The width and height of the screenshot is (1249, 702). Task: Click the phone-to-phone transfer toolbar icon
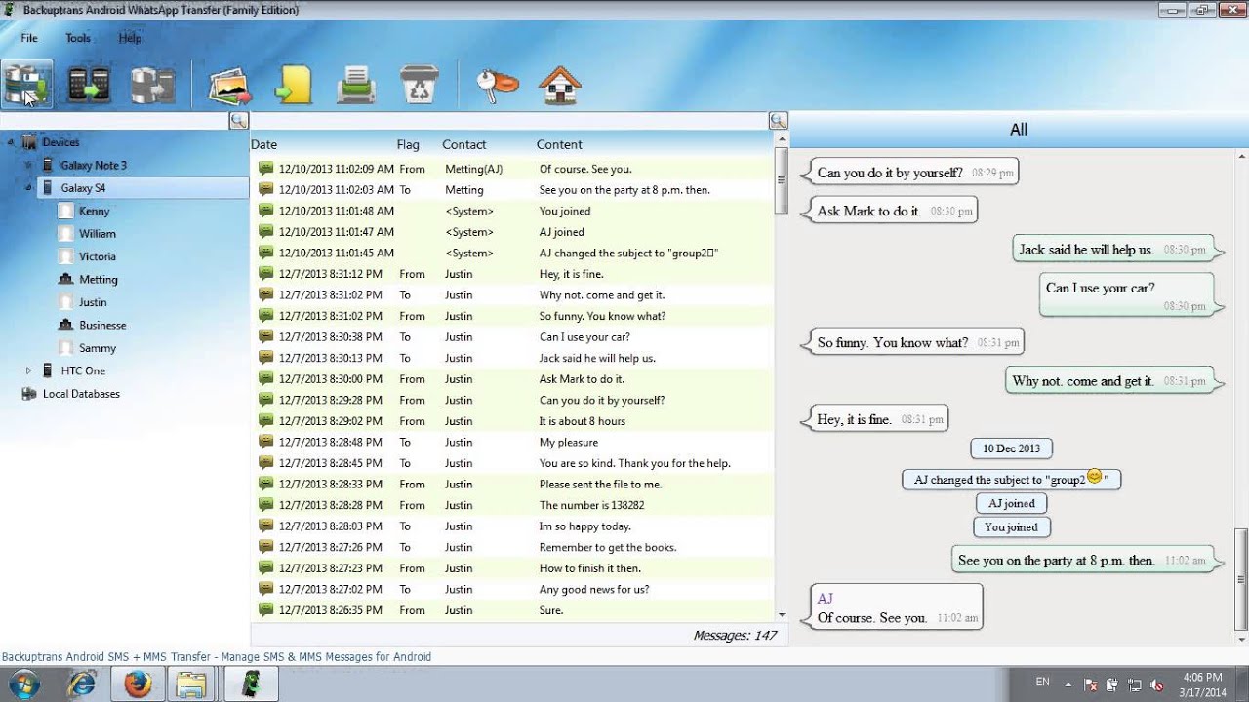90,85
